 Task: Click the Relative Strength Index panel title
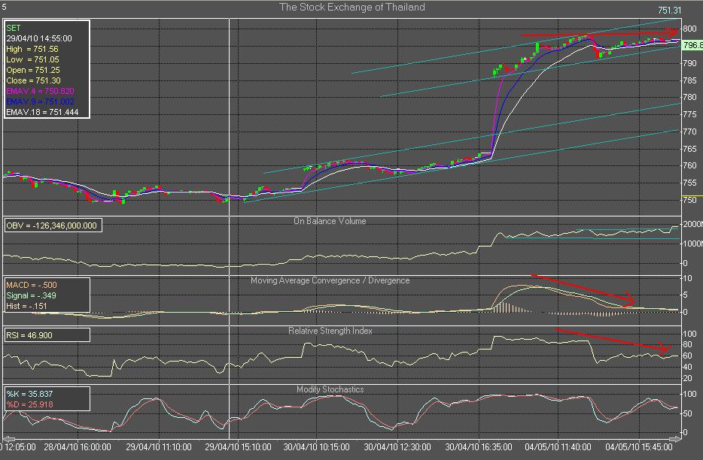point(330,331)
